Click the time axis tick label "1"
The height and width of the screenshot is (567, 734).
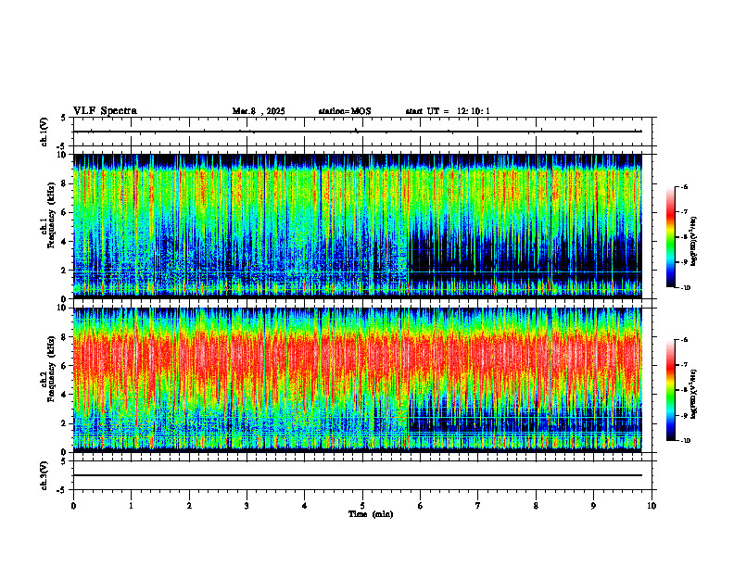[x=131, y=506]
